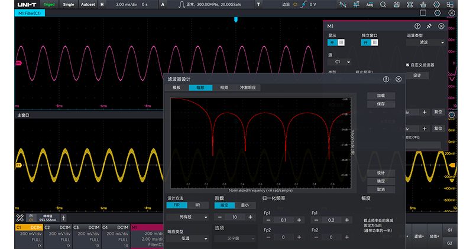Screen dimensions: 473x249
Task: Click the save button in filter design
Action: pos(381,104)
